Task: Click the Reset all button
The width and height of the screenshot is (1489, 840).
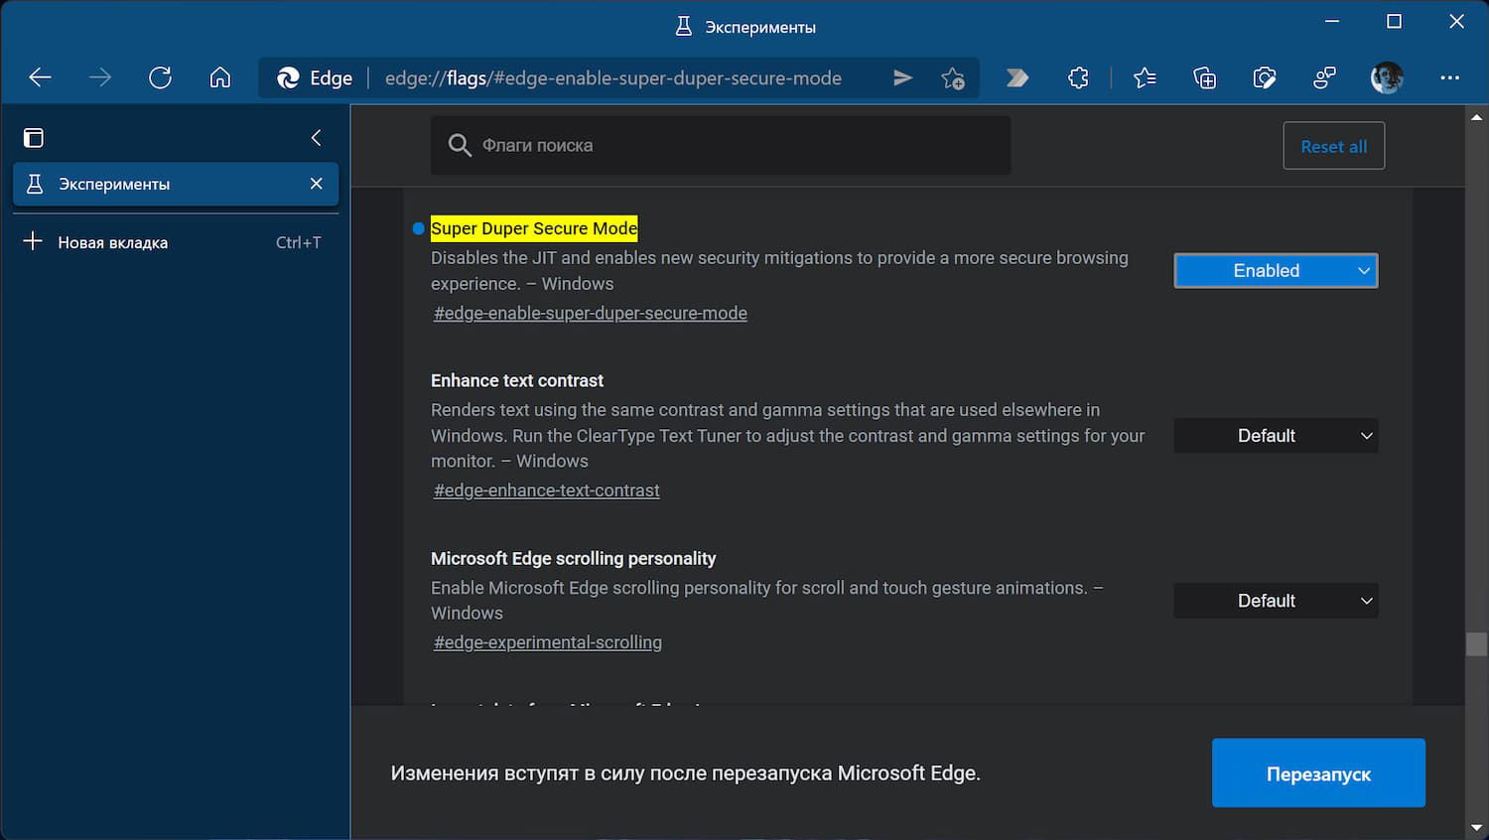Action: coord(1333,146)
